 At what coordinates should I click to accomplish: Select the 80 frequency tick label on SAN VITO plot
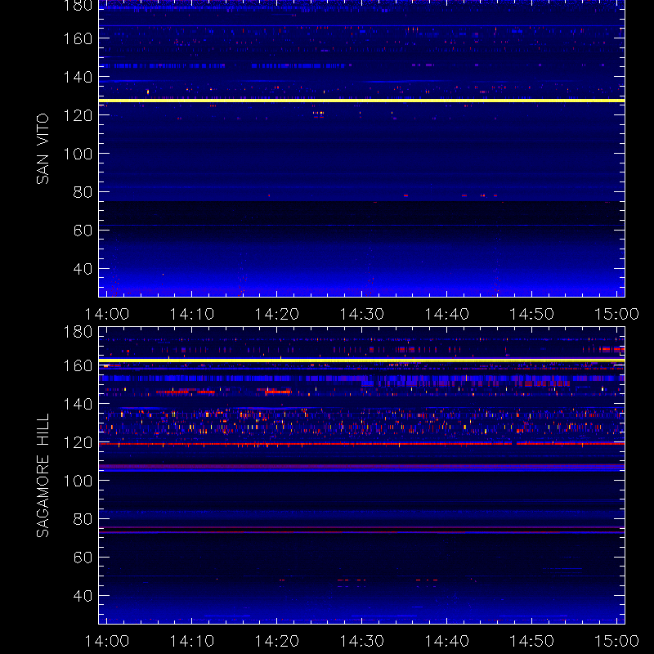point(83,192)
